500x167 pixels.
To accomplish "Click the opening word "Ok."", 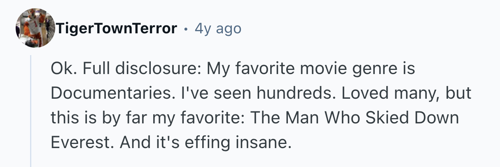I will coord(62,68).
